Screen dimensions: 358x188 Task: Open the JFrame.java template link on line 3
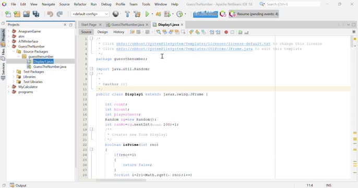(x=184, y=49)
